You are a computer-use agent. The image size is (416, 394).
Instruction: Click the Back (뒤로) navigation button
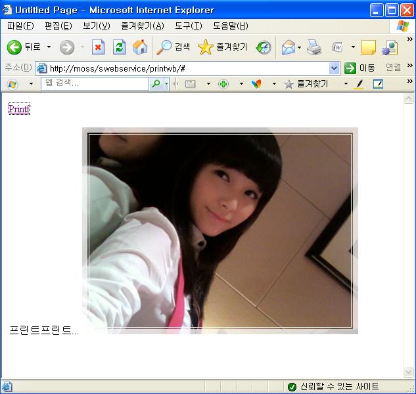click(24, 47)
